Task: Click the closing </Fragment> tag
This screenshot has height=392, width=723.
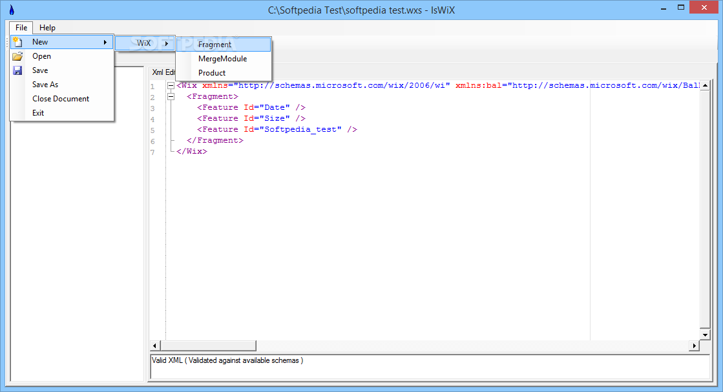Action: (x=215, y=141)
